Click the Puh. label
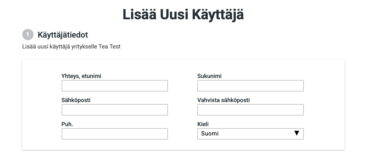The height and width of the screenshot is (156, 365). (67, 124)
